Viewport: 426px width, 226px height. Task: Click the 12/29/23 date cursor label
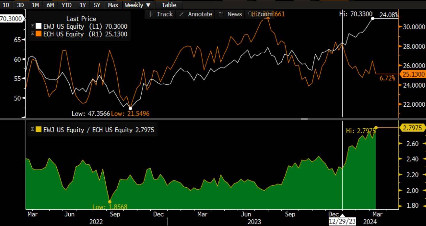[x=342, y=221]
